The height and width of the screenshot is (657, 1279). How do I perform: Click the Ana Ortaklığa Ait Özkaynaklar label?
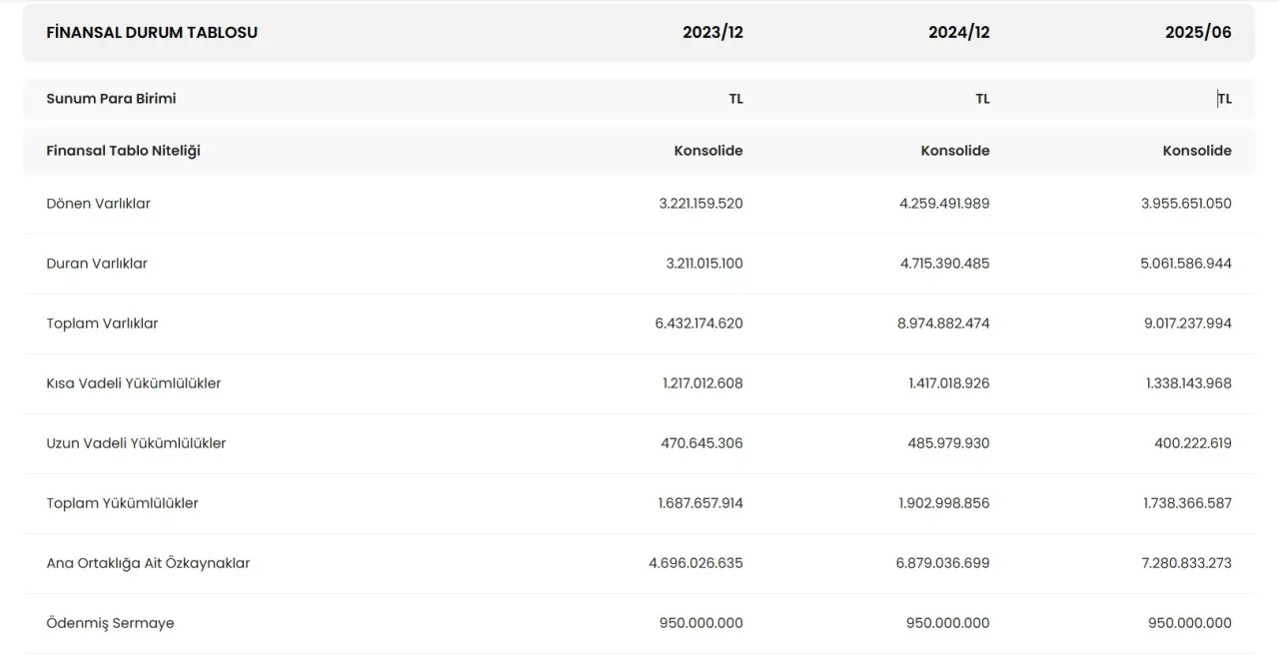pyautogui.click(x=148, y=563)
